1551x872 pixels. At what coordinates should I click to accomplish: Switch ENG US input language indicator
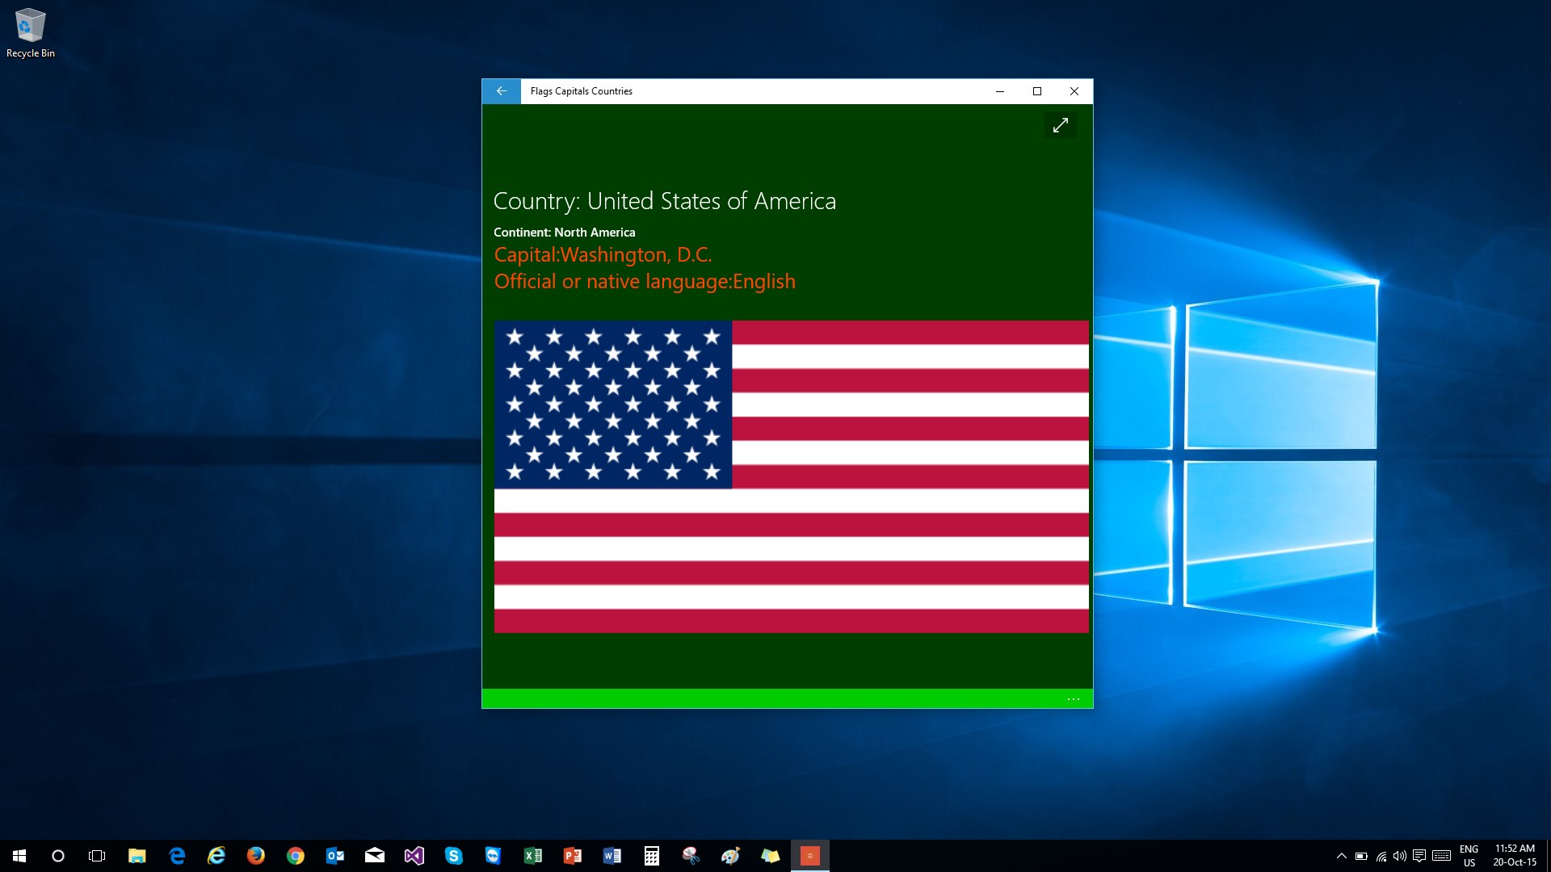[1469, 856]
